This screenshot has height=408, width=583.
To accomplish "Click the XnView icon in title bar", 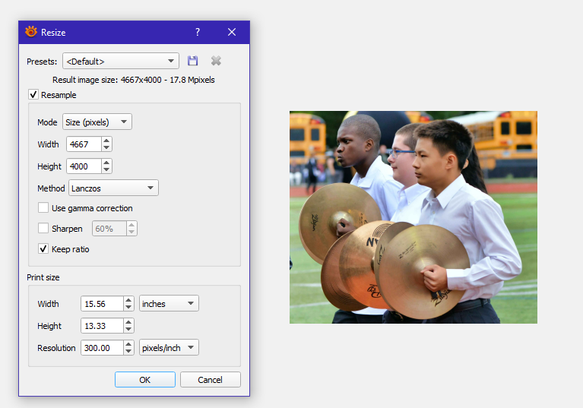I will 31,32.
